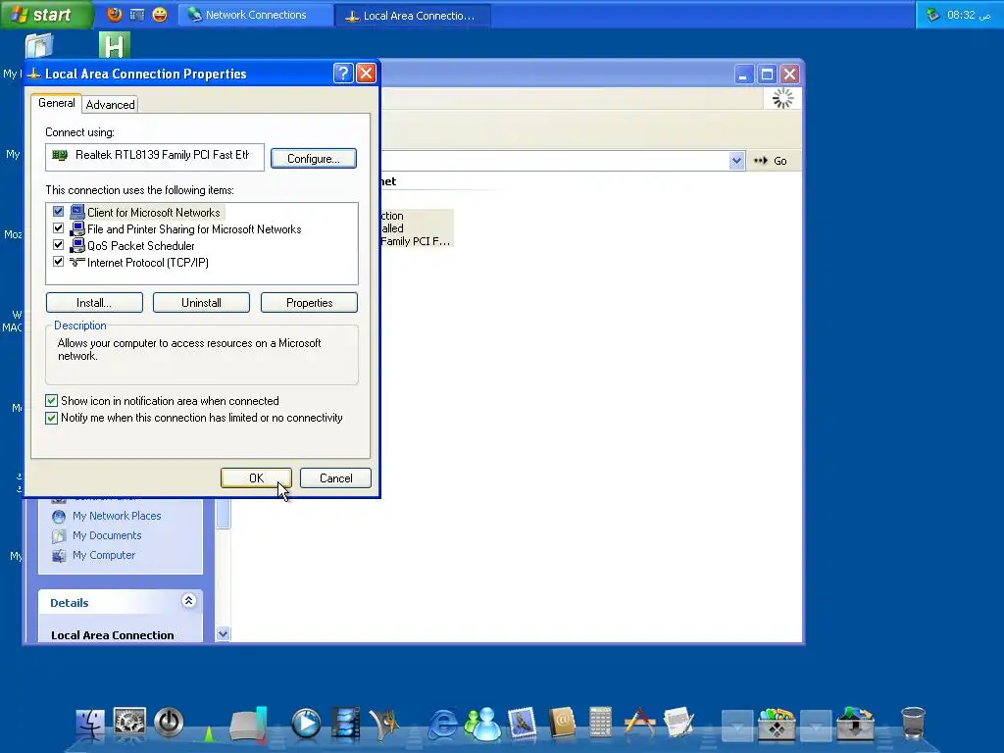1004x753 pixels.
Task: Collapse the Details panel chevron
Action: point(188,601)
